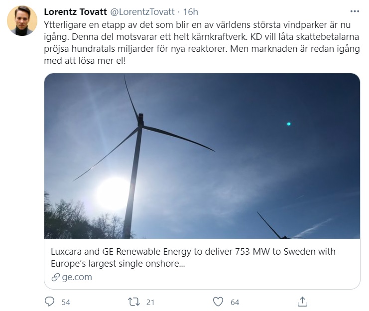Screen dimensions: 369x311
Task: Click the Lorentz Tovatt display name
Action: coord(74,11)
